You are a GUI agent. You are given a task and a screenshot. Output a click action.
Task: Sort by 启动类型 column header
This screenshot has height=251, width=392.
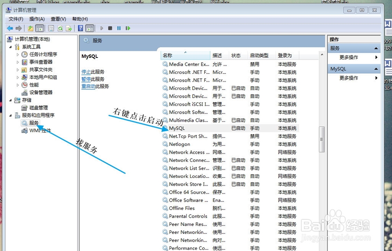click(261, 56)
